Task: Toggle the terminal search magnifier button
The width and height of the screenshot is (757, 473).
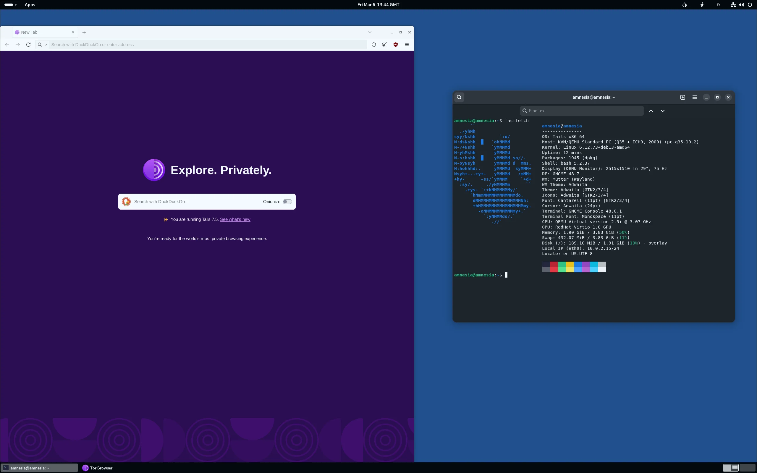Action: [459, 97]
